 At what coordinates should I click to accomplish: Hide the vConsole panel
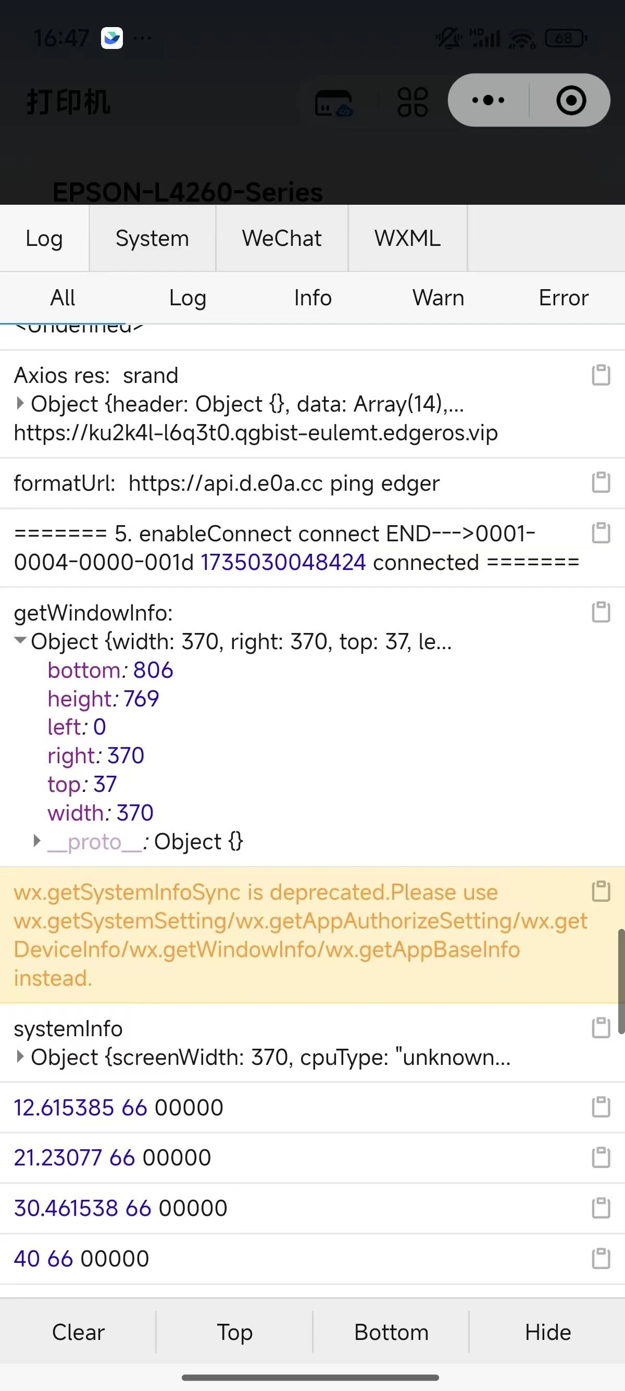tap(548, 1332)
